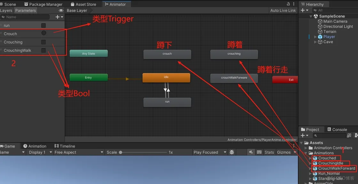Click the run state node
The width and height of the screenshot is (358, 184).
pos(167,102)
